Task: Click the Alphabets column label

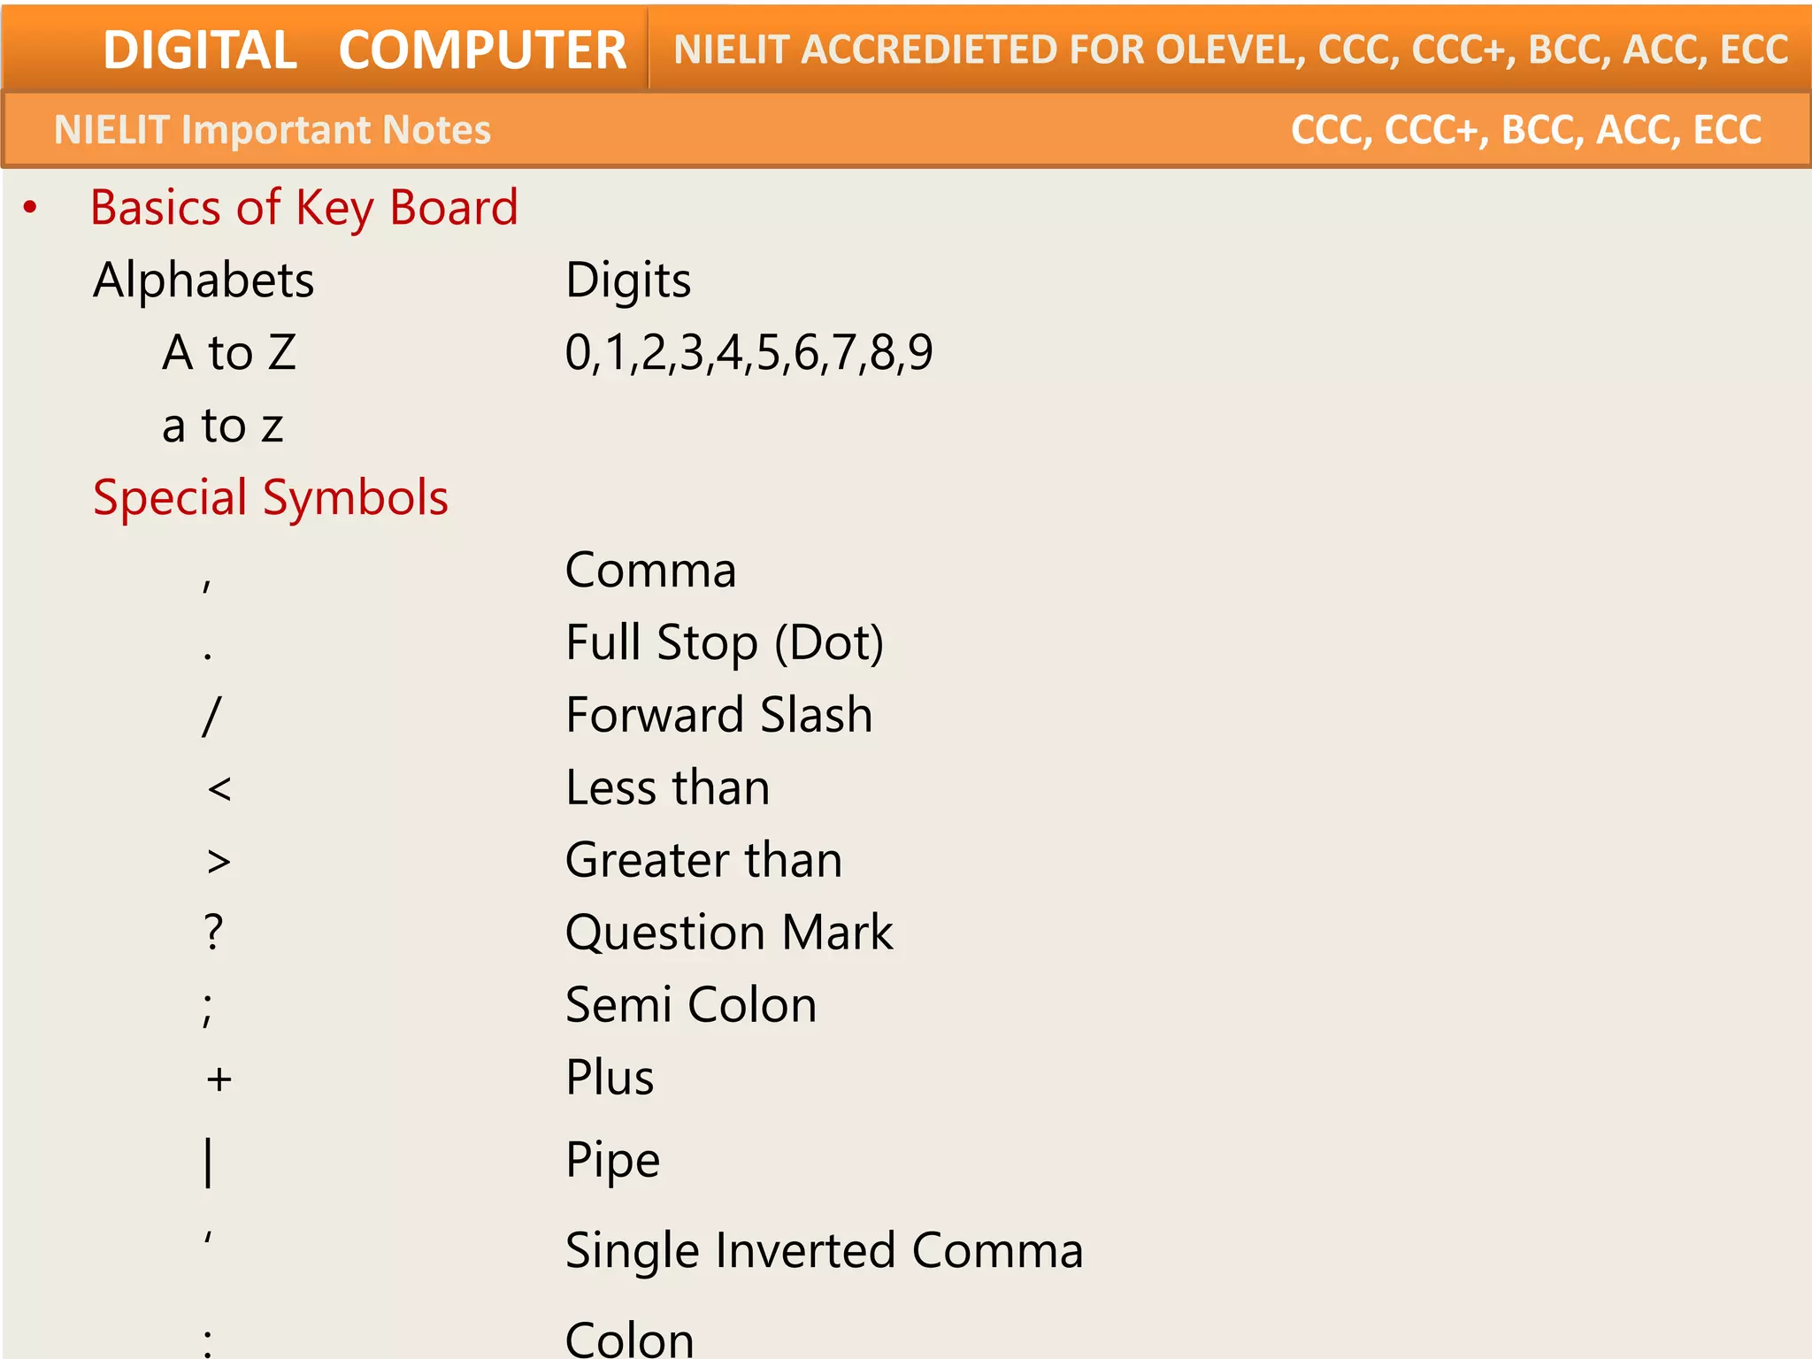Action: coord(203,280)
